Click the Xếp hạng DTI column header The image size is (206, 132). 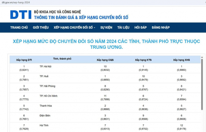(24, 60)
